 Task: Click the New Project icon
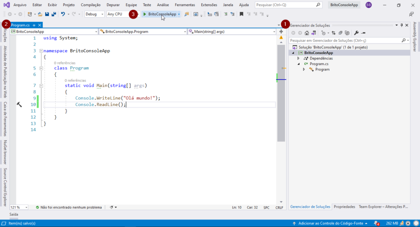click(30, 14)
